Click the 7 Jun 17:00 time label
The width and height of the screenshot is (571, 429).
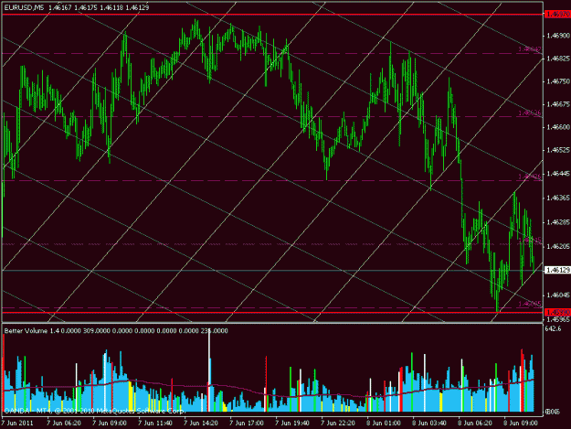pos(247,424)
